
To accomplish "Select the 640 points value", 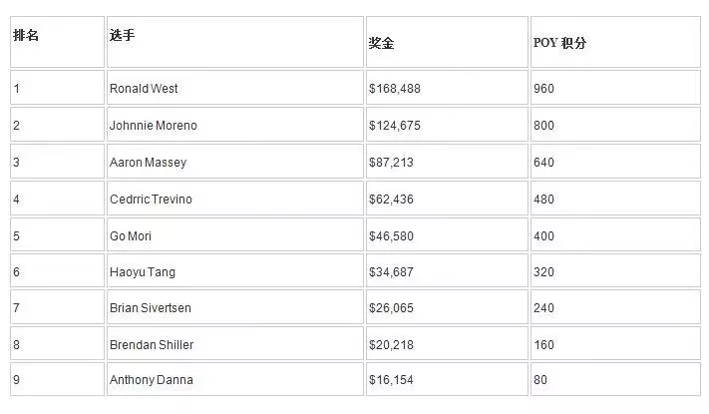I will (x=543, y=162).
